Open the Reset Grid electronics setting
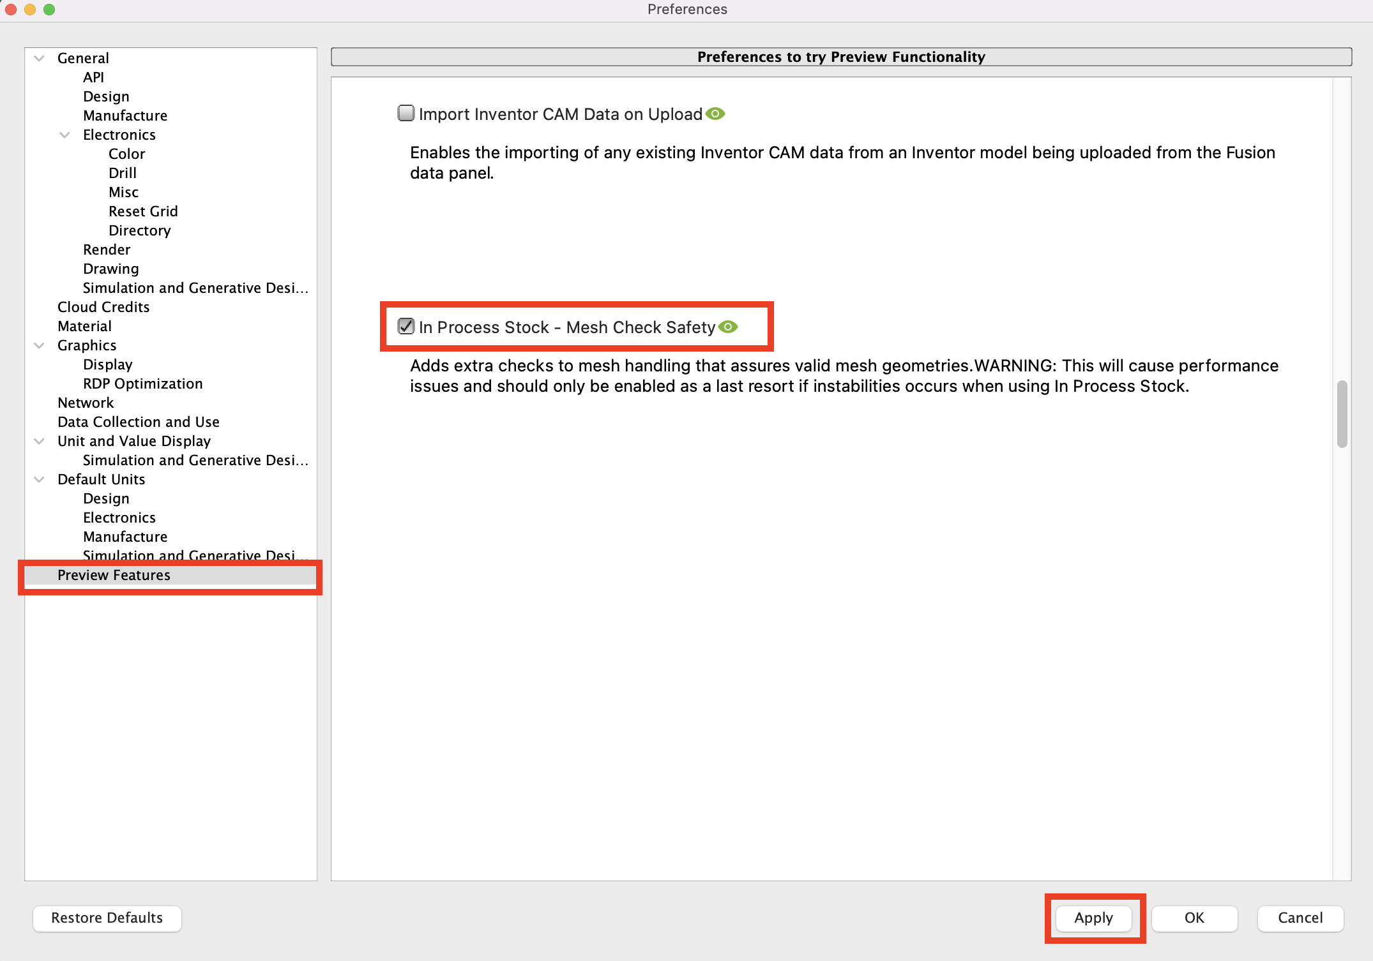This screenshot has height=961, width=1373. tap(143, 211)
